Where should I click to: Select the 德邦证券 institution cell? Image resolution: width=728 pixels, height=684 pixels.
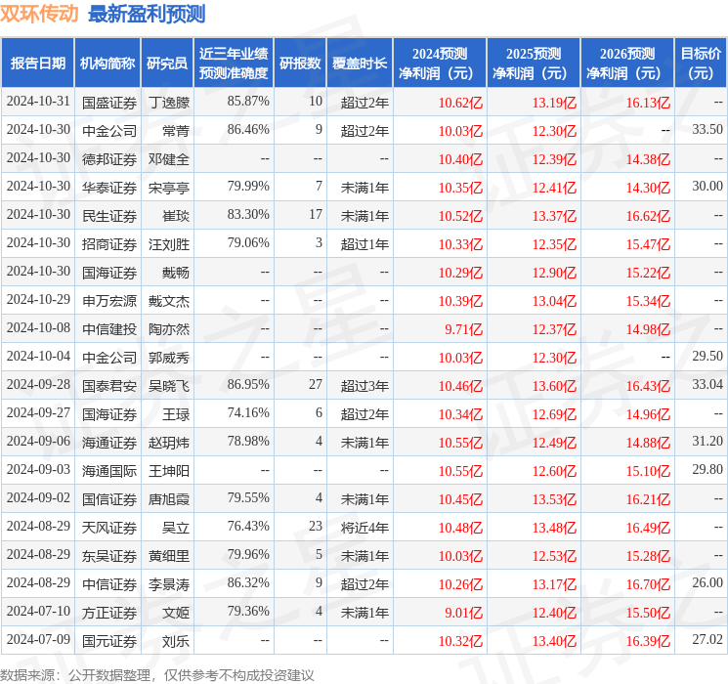109,159
